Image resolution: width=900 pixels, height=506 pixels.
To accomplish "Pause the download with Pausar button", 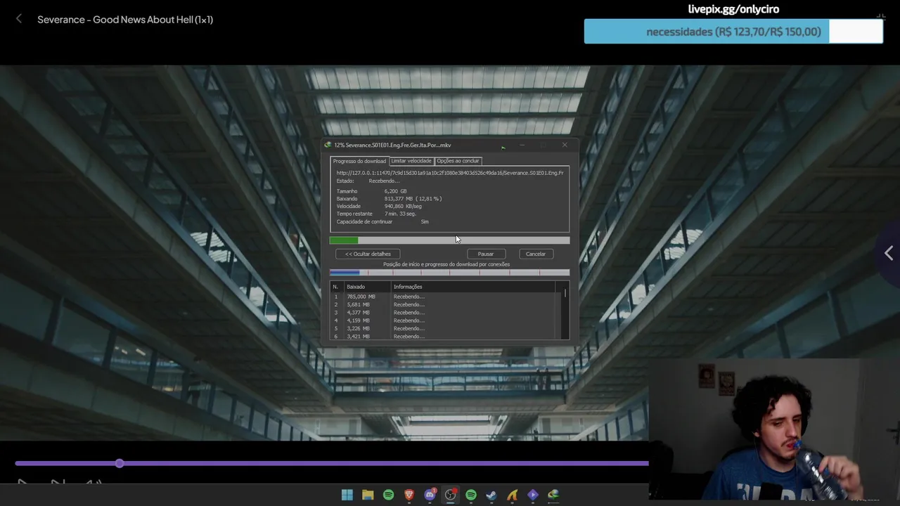I will pyautogui.click(x=486, y=254).
